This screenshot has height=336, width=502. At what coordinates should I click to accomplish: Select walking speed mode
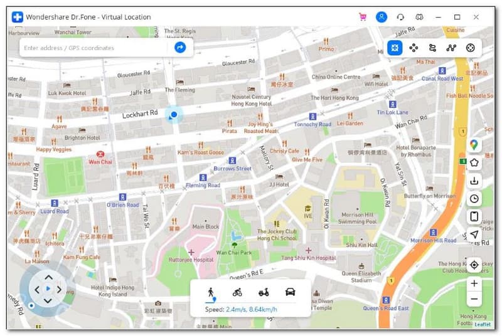click(211, 292)
